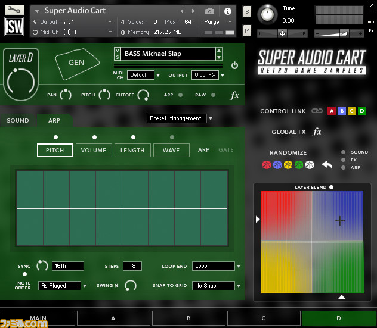The height and width of the screenshot is (328, 377).
Task: Click the ISW logo icon
Action: 14,26
